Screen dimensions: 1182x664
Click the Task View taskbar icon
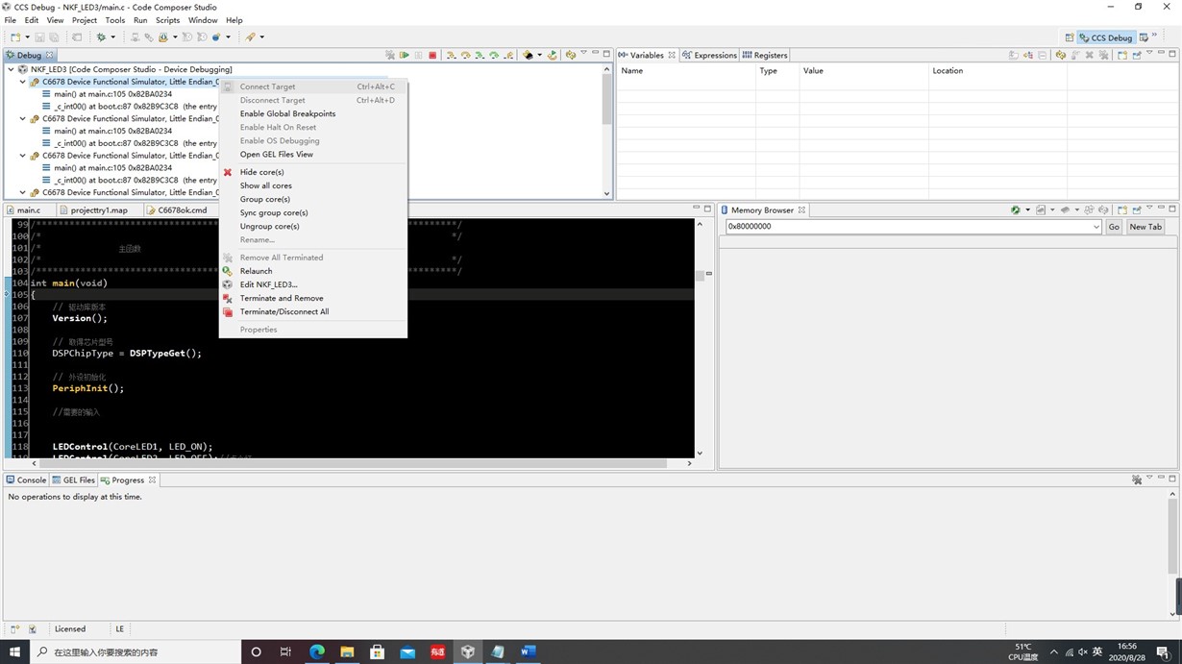point(285,652)
